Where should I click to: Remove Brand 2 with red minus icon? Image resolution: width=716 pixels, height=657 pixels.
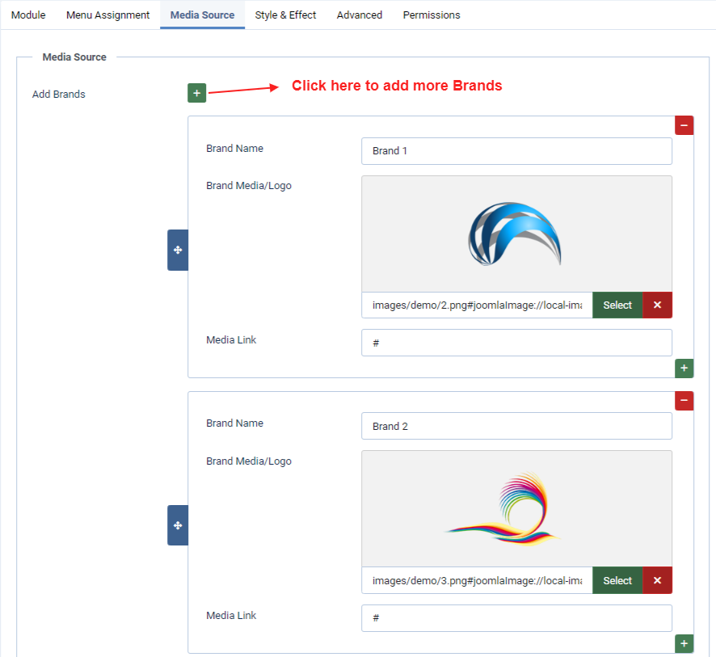point(684,401)
